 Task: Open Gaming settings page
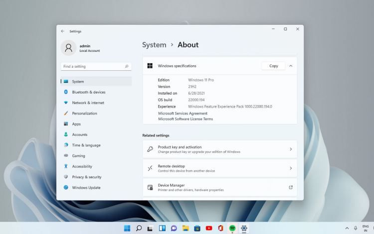pos(78,156)
